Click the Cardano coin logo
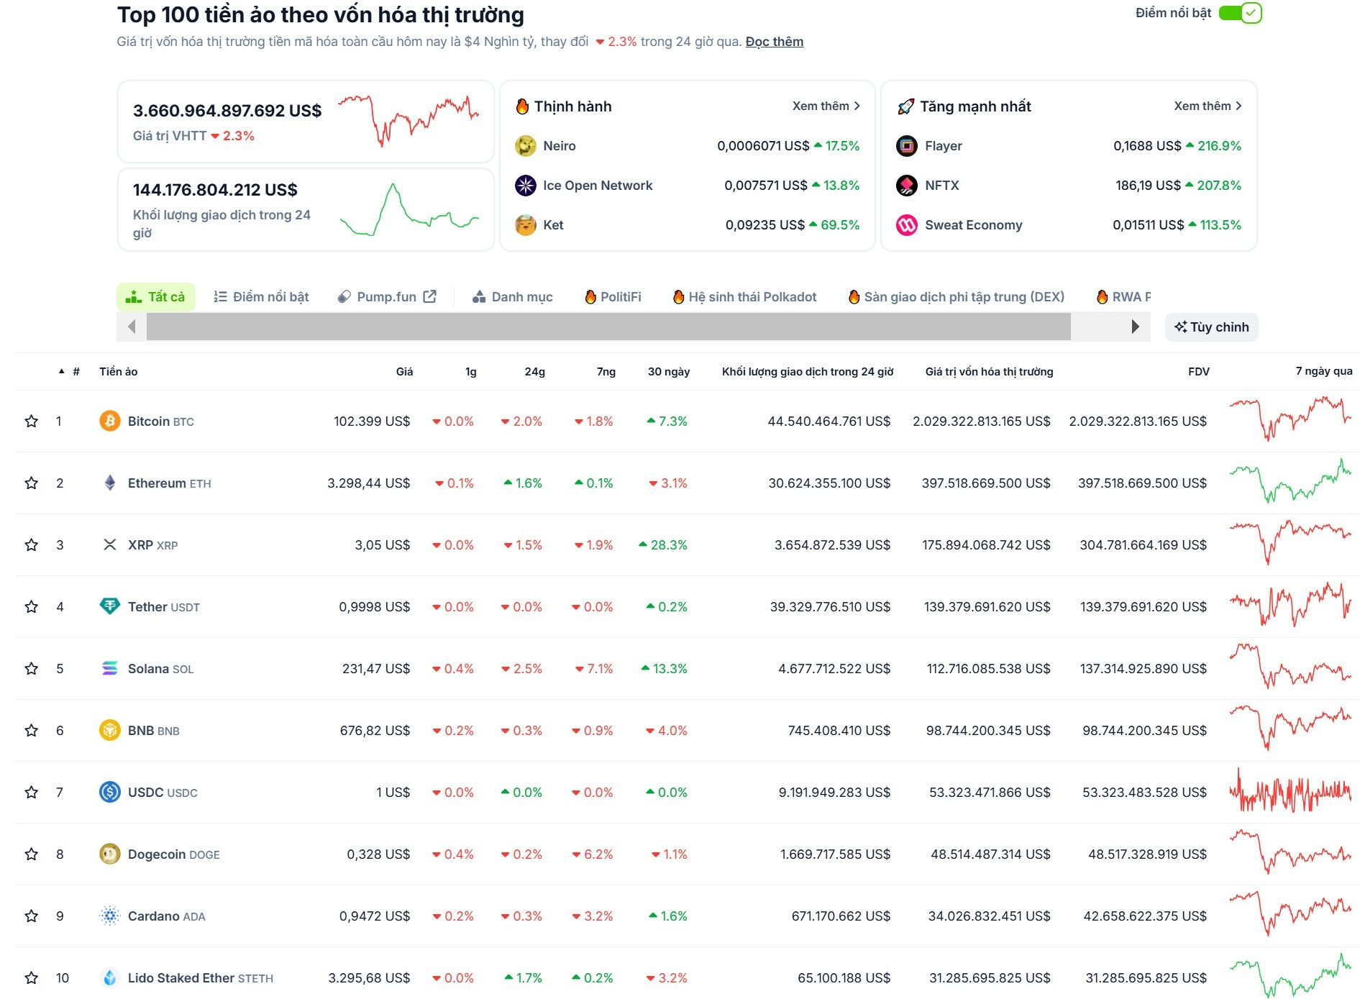This screenshot has width=1360, height=999. [x=109, y=916]
